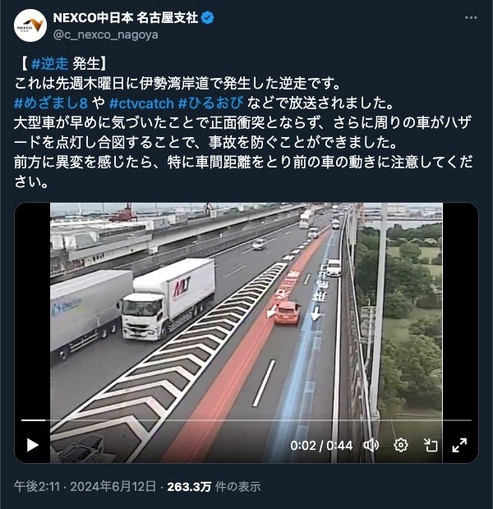
Task: Click the blue verified badge
Action: click(x=208, y=17)
